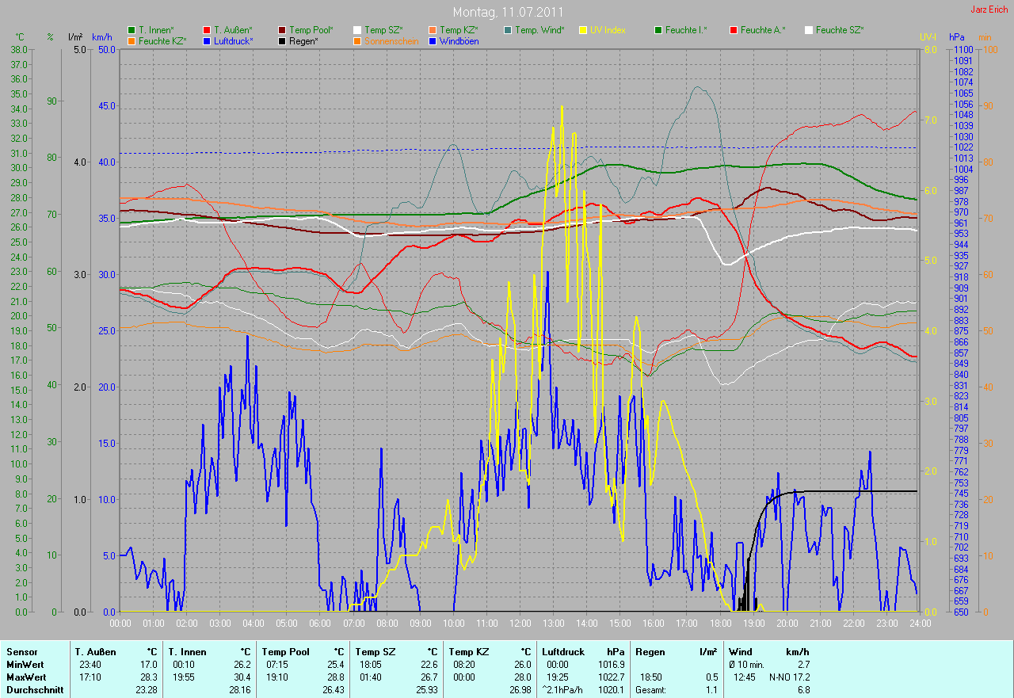Select the 'Sonnenschein' legend label

[x=392, y=40]
